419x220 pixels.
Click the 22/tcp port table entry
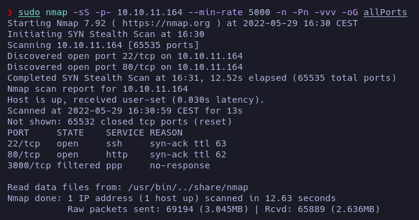pos(24,143)
